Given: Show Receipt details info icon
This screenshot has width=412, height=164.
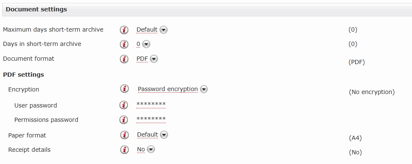Looking at the screenshot, I should tap(125, 150).
